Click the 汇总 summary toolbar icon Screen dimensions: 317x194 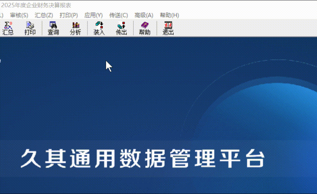[x=8, y=28]
